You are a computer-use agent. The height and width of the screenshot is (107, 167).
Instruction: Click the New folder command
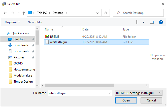click(x=35, y=22)
